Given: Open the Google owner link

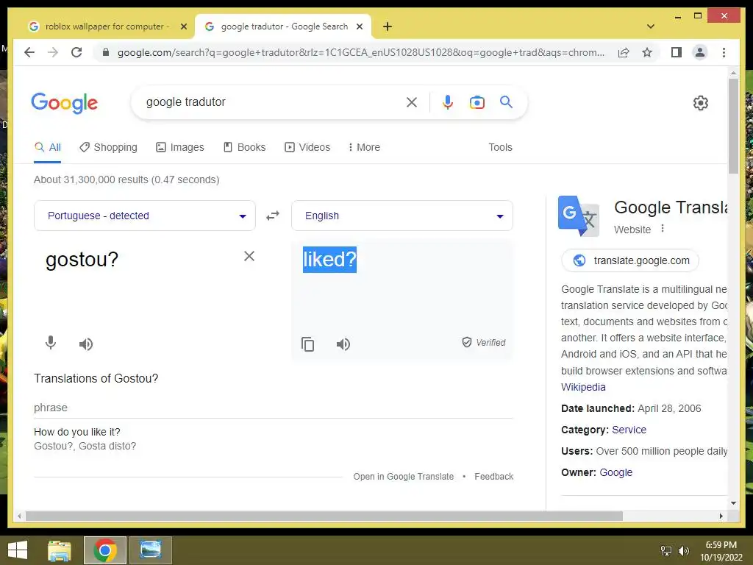Looking at the screenshot, I should point(615,473).
